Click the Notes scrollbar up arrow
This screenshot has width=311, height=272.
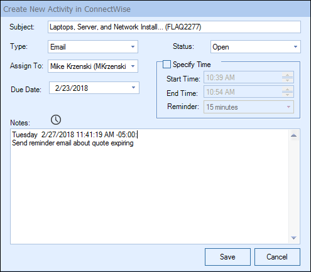point(294,135)
